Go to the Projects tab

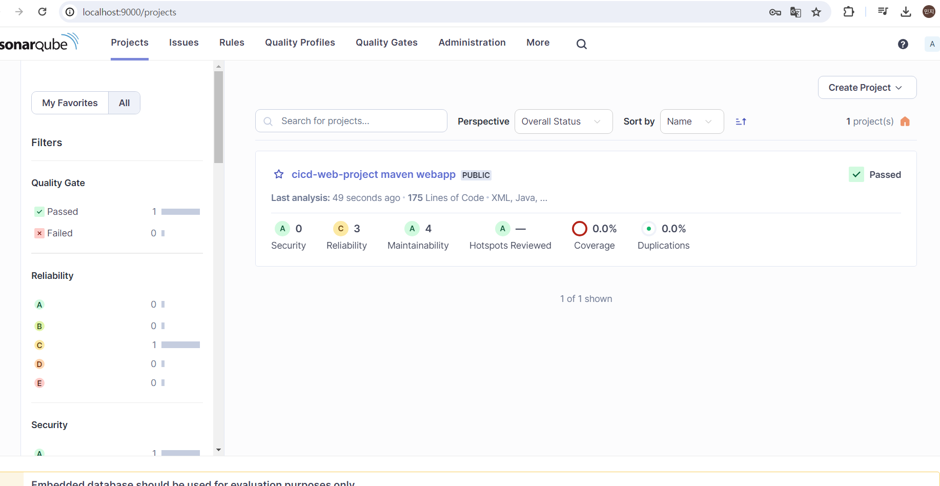130,43
